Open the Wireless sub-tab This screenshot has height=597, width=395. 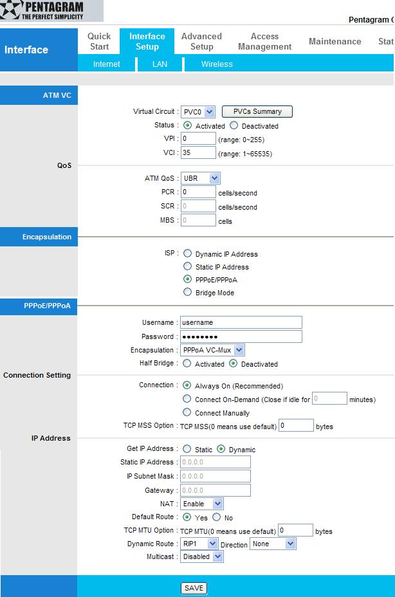217,64
